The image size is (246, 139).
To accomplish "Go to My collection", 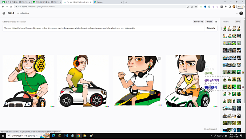I will 23,13.
